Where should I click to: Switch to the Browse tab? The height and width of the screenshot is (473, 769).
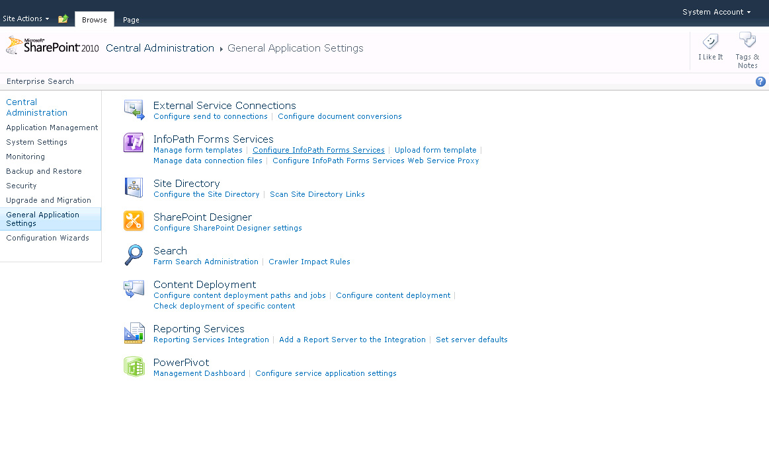(x=94, y=20)
